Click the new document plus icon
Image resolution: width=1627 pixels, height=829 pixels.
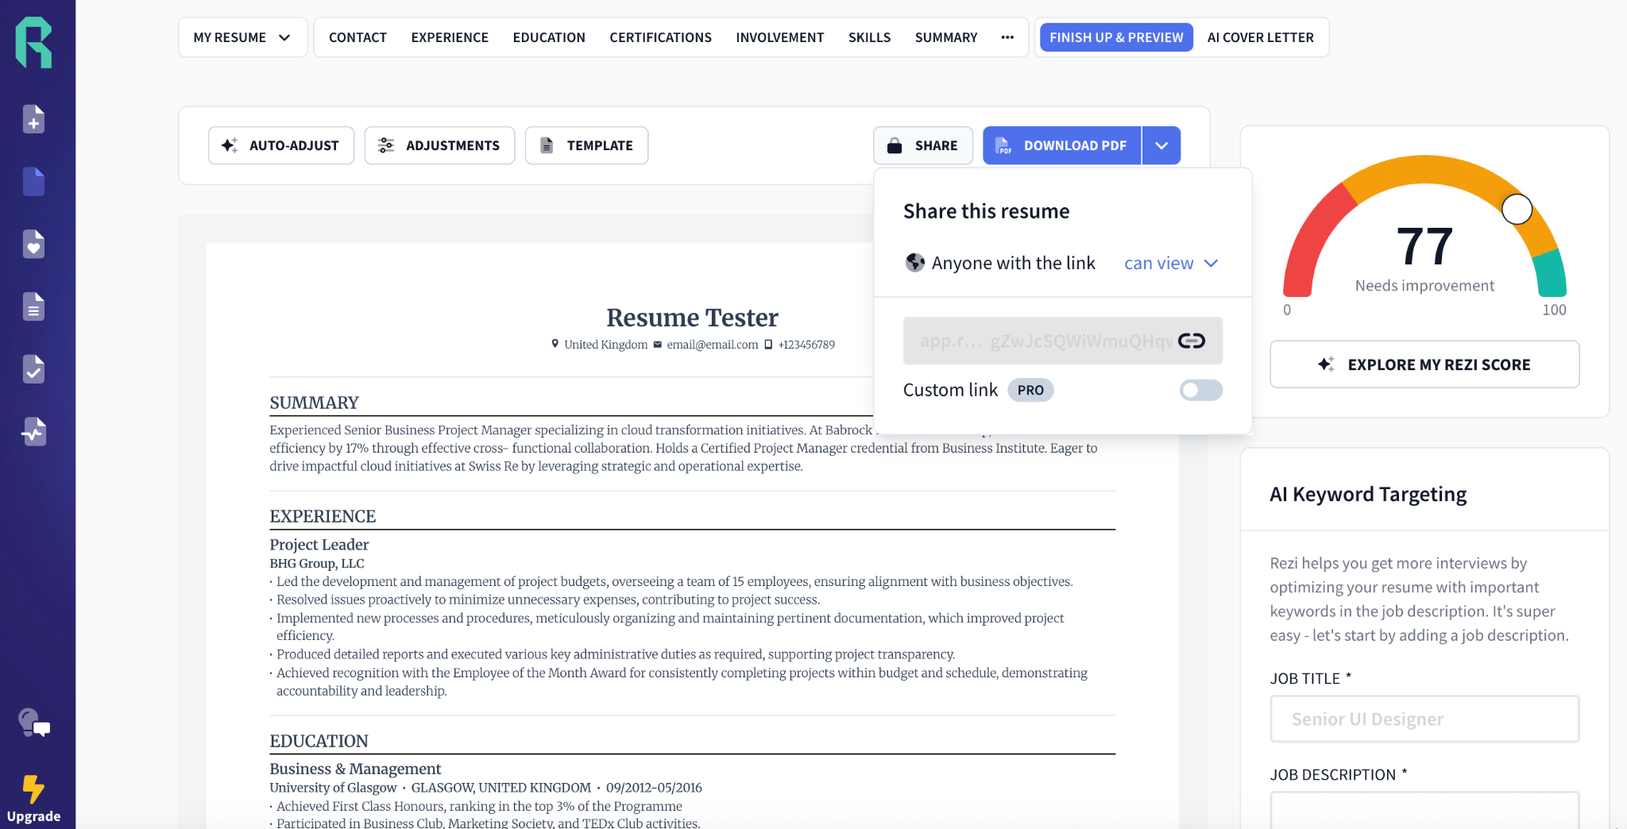pos(33,119)
